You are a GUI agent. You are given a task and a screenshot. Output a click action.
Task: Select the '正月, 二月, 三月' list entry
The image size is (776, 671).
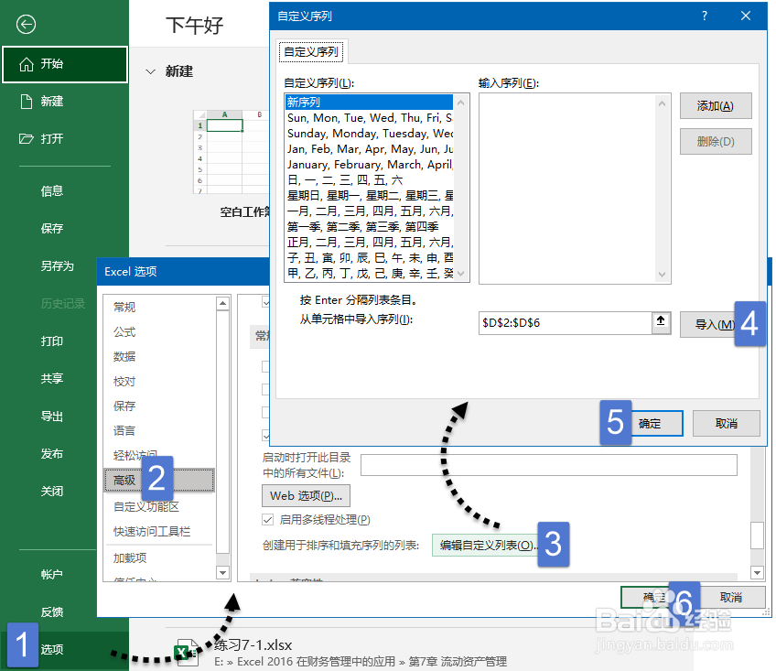[x=369, y=243]
